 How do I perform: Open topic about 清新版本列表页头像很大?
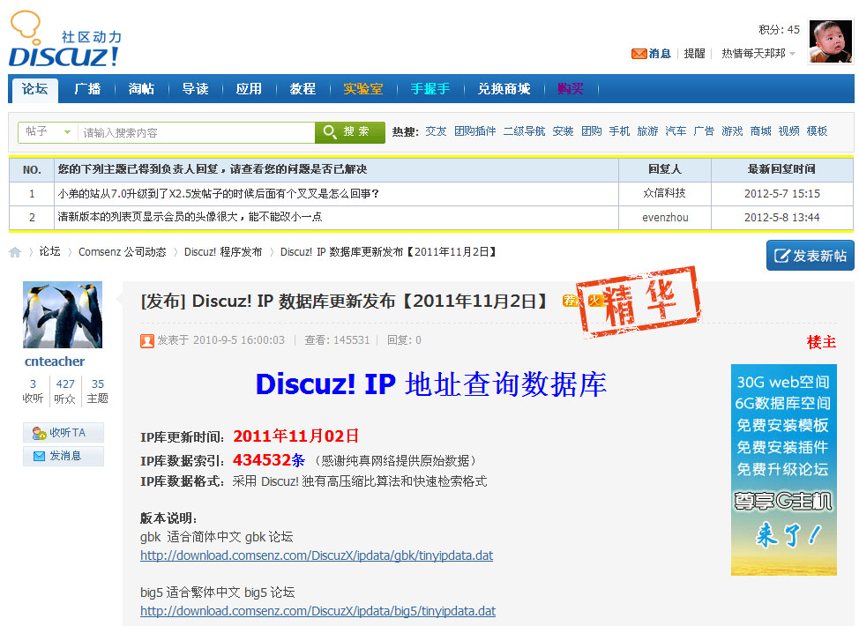[x=190, y=218]
